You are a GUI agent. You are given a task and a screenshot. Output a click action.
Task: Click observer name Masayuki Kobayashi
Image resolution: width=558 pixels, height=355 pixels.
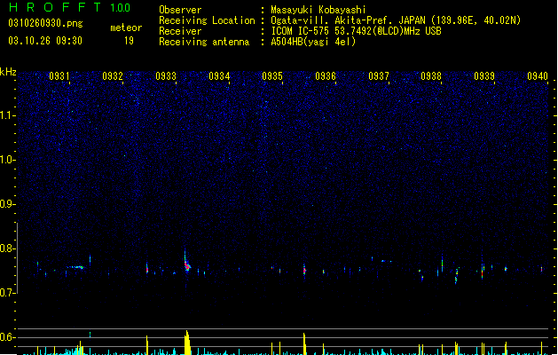tap(318, 10)
